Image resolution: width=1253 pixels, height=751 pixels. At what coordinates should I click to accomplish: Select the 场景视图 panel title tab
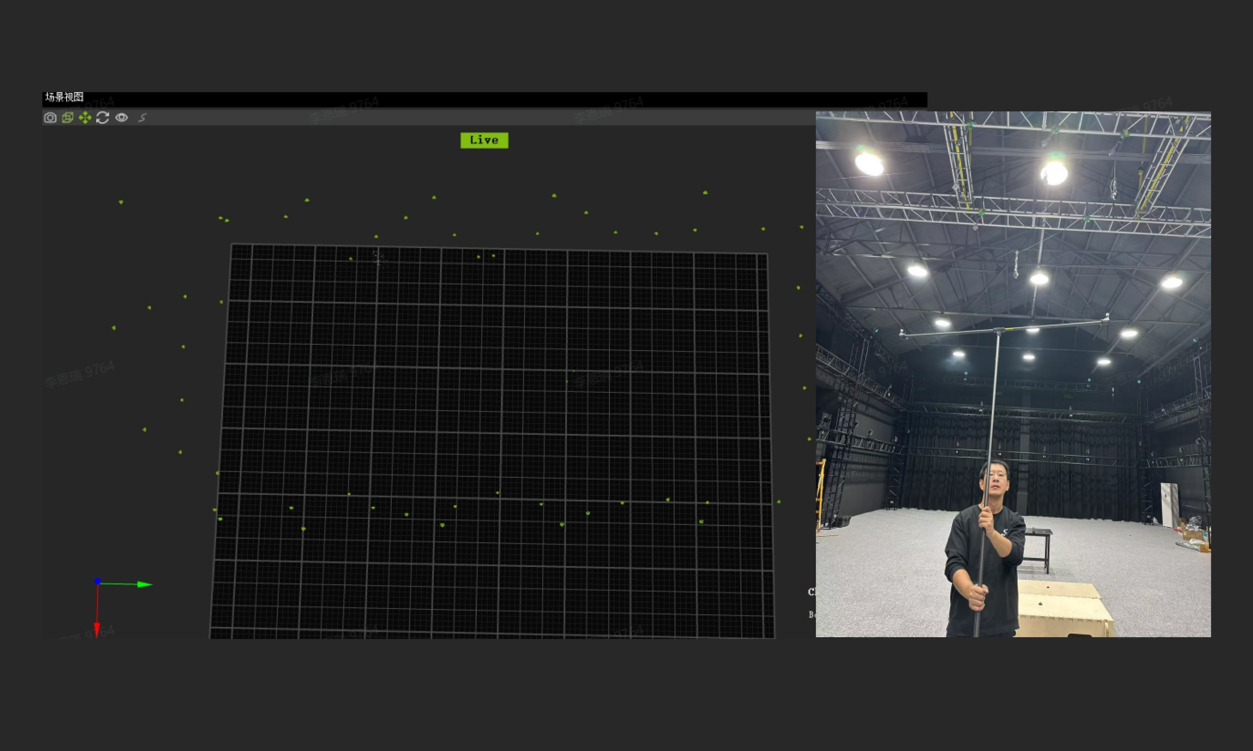[64, 97]
